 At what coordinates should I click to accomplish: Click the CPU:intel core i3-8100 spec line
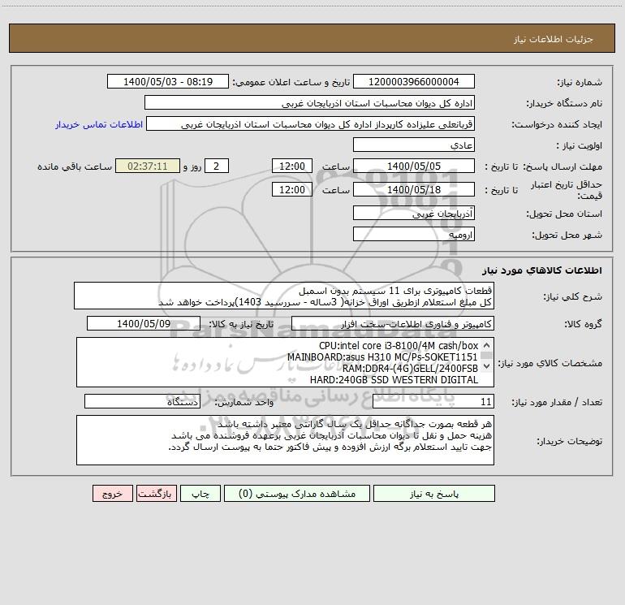[x=399, y=346]
